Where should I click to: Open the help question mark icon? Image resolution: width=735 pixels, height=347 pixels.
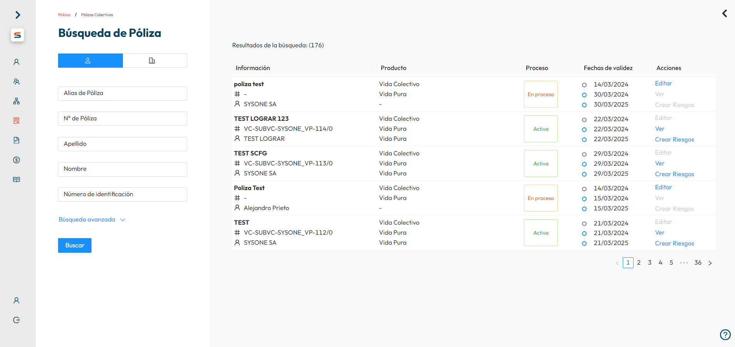pyautogui.click(x=725, y=335)
